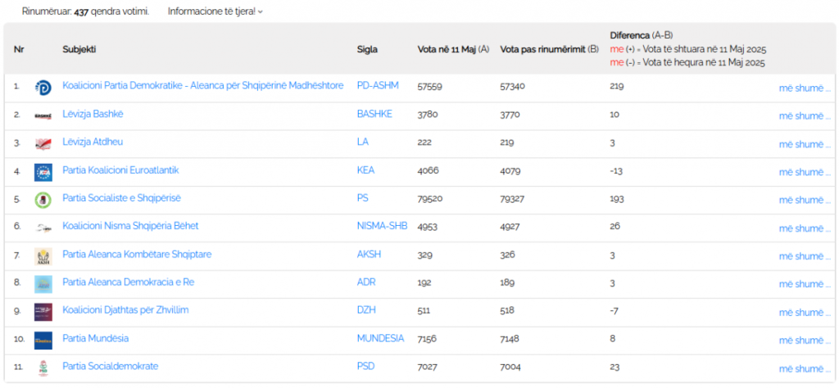Click the KEA sigla link

pos(366,170)
